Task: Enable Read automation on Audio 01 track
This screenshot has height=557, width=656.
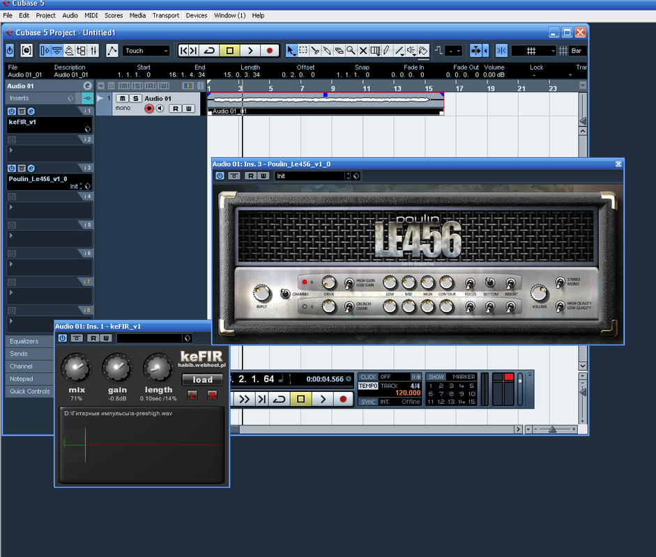Action: click(x=176, y=109)
